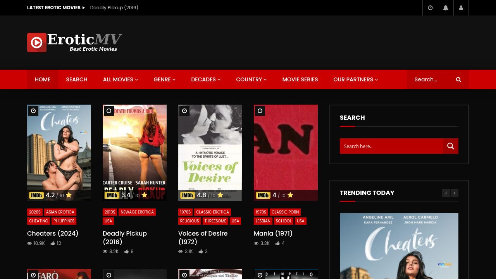Add Cheaters poster to watch later via clock icon

(x=33, y=111)
